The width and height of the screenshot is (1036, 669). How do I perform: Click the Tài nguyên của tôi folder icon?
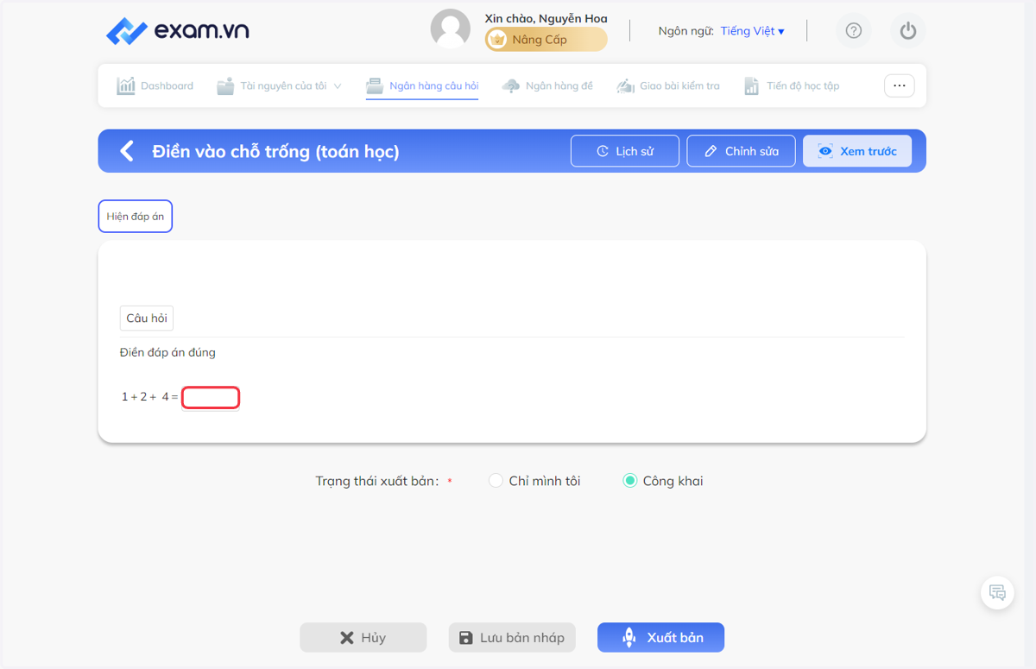225,85
